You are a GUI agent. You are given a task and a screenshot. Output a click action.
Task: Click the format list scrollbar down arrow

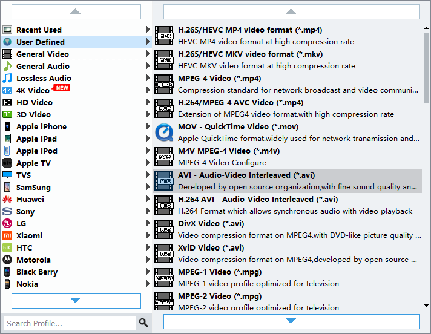(426, 306)
